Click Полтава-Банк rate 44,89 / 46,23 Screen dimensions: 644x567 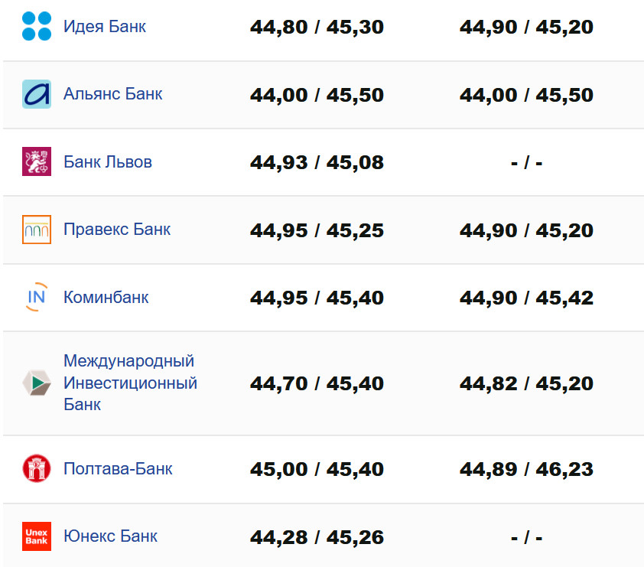coord(526,469)
